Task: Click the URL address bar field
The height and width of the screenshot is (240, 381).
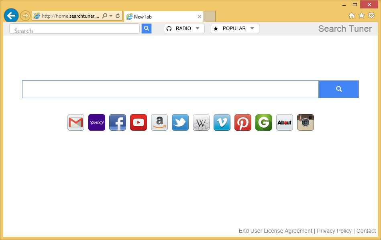Action: point(71,16)
